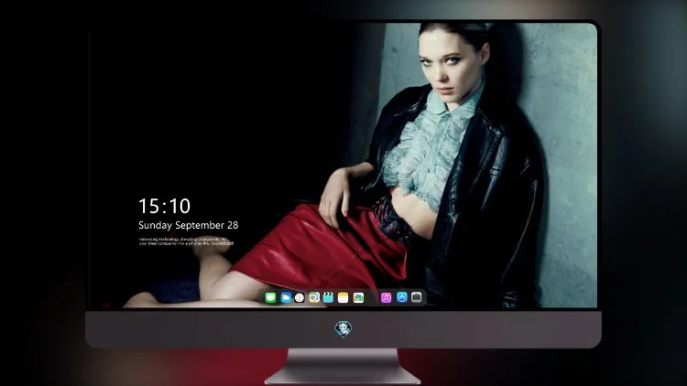Open the Weather app in the dock
Viewport: 687px width, 386px height.
coord(286,297)
